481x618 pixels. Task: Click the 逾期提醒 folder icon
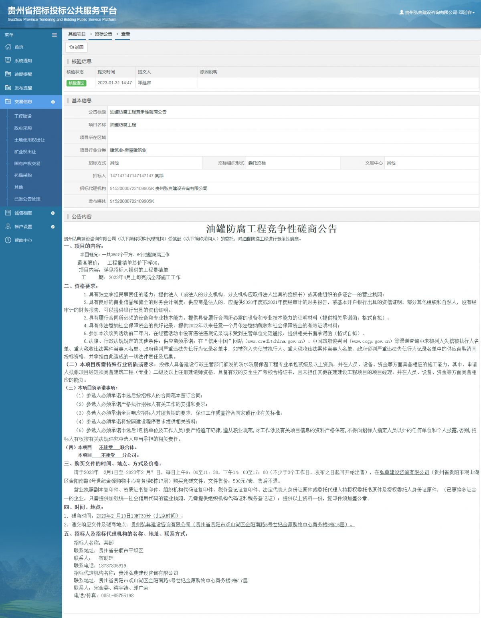8,74
